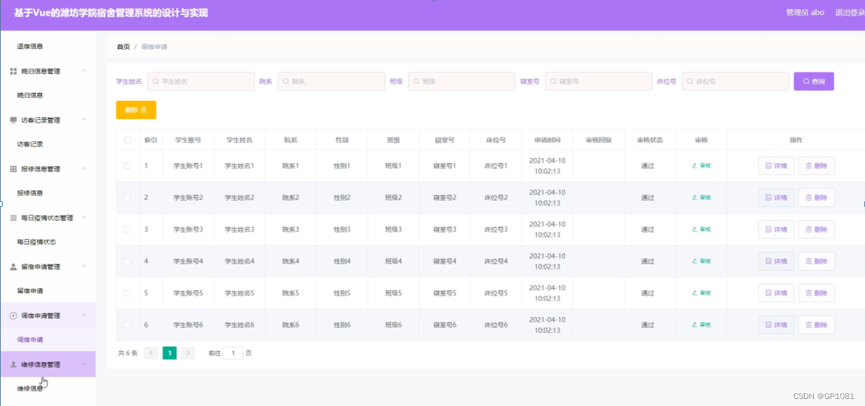The image size is (865, 406).
Task: Select the 报修信息管理 table icon
Action: tap(12, 168)
